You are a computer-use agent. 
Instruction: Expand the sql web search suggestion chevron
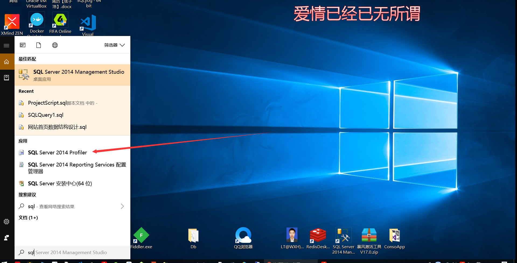122,206
